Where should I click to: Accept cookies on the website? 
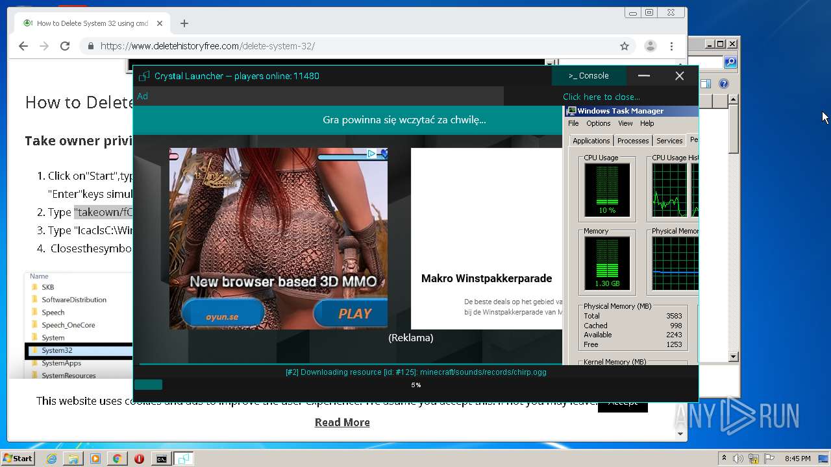tap(623, 402)
